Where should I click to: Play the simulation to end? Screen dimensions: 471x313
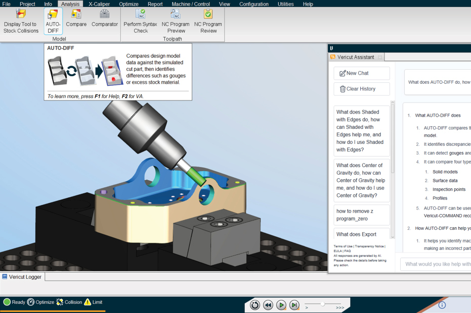click(281, 305)
